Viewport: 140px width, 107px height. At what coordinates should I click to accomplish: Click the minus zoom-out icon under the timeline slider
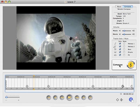[6, 100]
